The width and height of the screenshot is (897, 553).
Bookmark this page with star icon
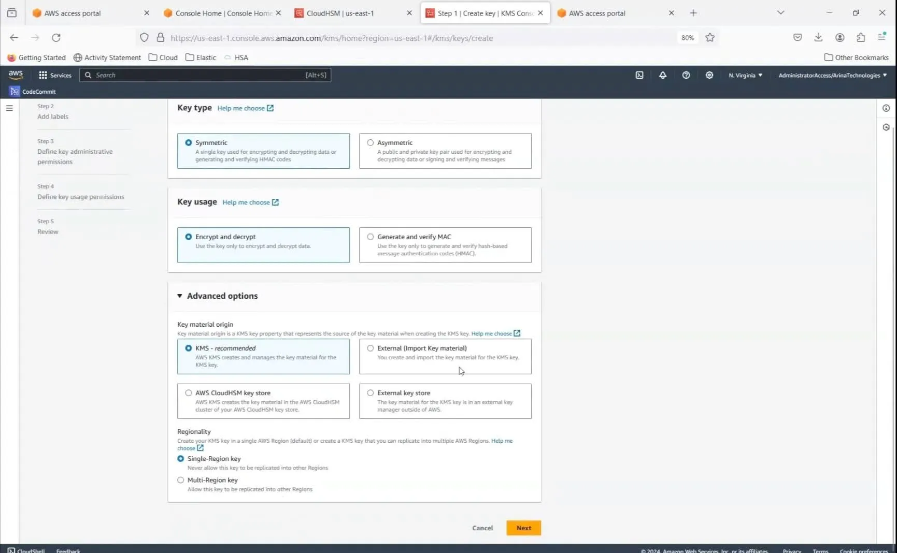click(710, 38)
